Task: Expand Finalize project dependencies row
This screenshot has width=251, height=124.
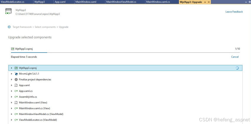Action: tap(12, 80)
